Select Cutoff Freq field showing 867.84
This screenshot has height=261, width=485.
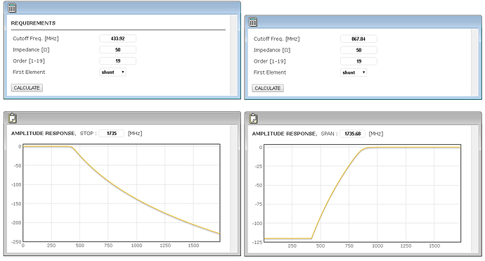(x=358, y=39)
